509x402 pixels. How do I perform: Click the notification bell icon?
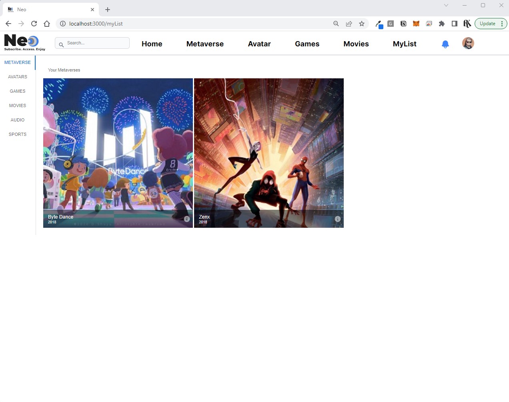tap(445, 44)
